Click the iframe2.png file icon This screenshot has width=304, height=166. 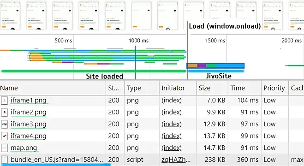(4, 113)
